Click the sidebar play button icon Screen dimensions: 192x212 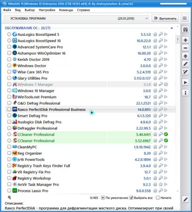185,82
